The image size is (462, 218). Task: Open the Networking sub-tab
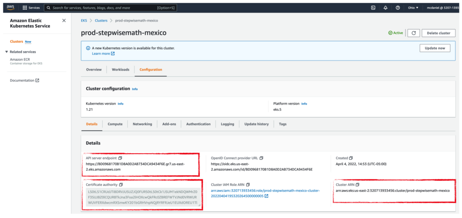click(x=142, y=124)
